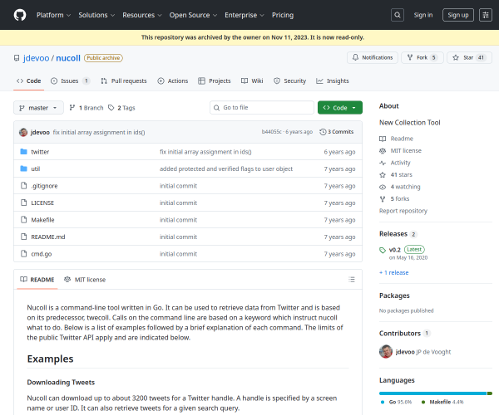Open the master branch selector dropdown
This screenshot has width=499, height=415.
tap(38, 108)
